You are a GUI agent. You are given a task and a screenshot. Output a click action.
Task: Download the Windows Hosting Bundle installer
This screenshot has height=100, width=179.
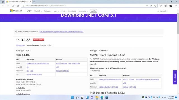pyautogui.click(x=104, y=87)
